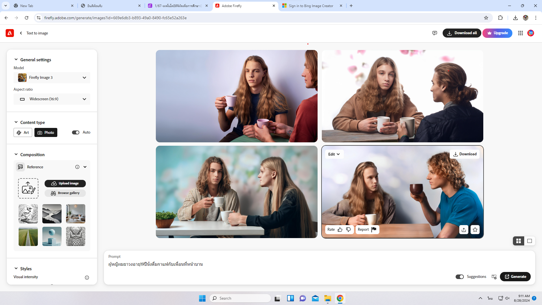Switch to grid view layout icon
Viewport: 542px width, 305px height.
(519, 241)
